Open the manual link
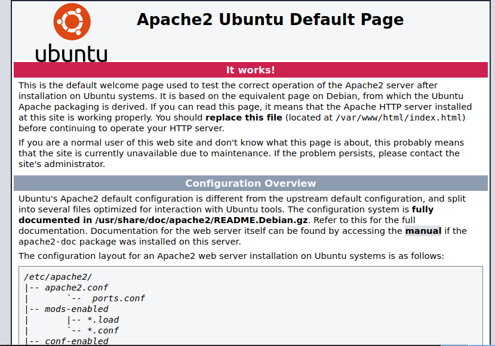This screenshot has width=495, height=346. click(423, 231)
